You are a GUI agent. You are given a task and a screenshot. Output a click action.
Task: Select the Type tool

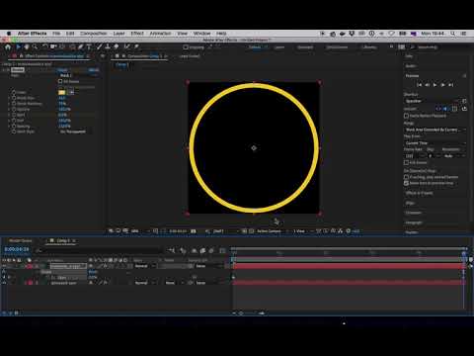pyautogui.click(x=89, y=47)
